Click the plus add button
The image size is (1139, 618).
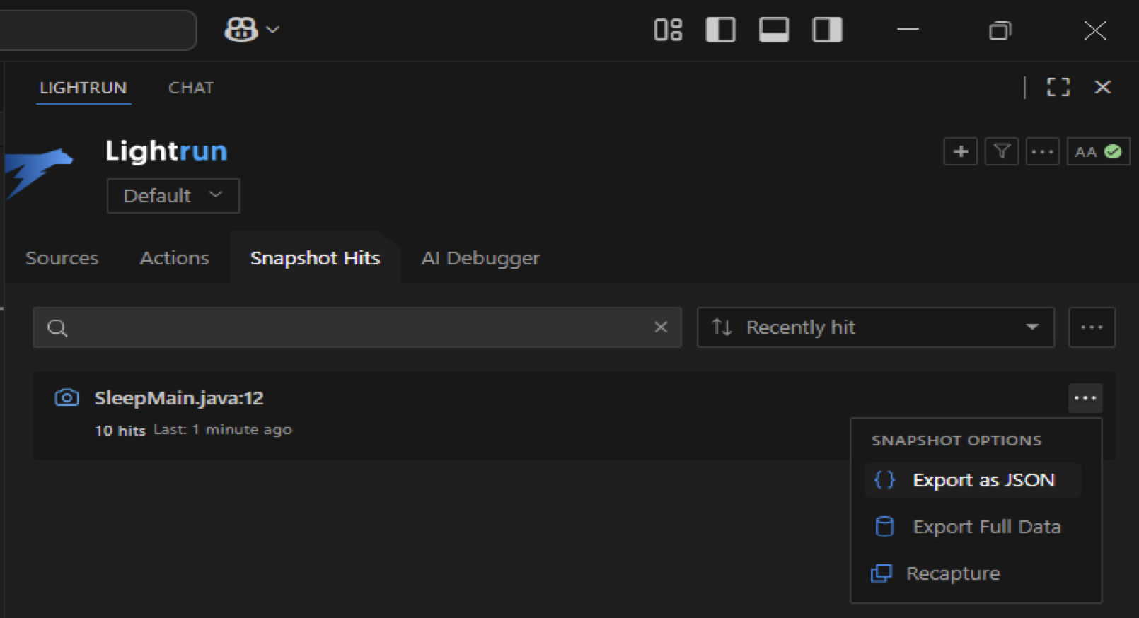click(x=960, y=151)
